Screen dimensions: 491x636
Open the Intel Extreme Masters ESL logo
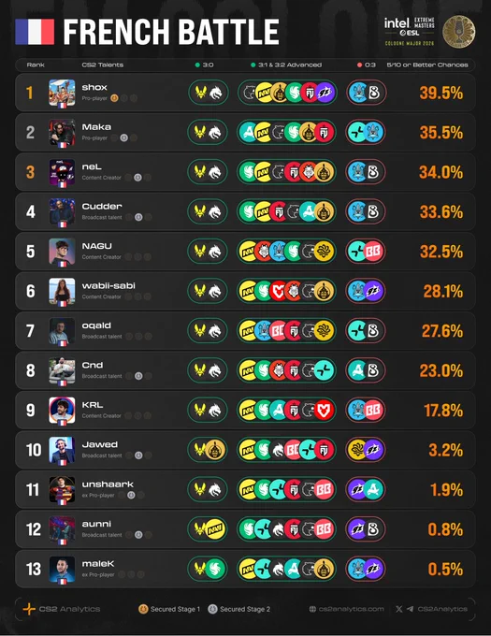point(410,31)
